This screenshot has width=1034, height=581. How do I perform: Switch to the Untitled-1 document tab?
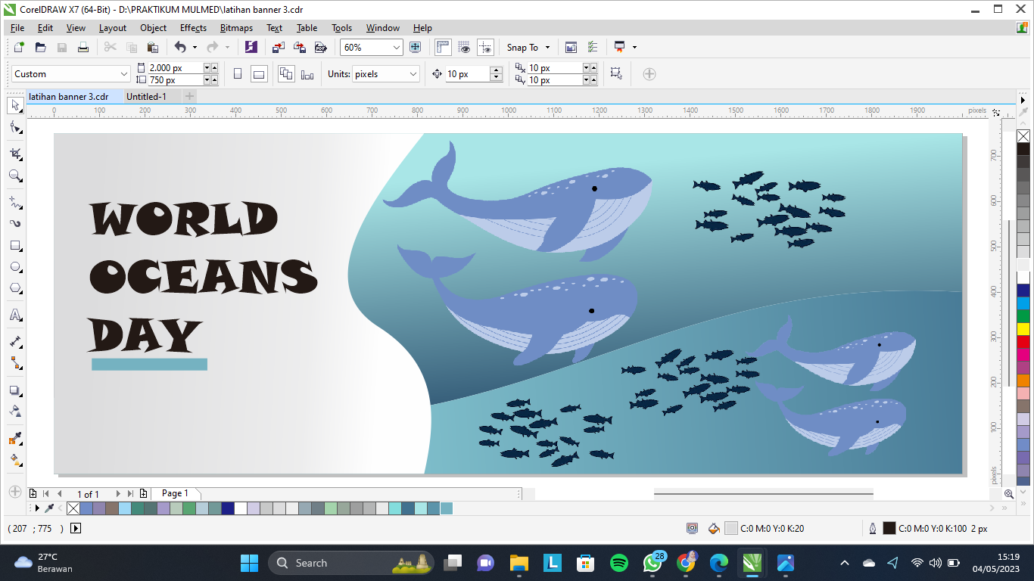(x=146, y=97)
